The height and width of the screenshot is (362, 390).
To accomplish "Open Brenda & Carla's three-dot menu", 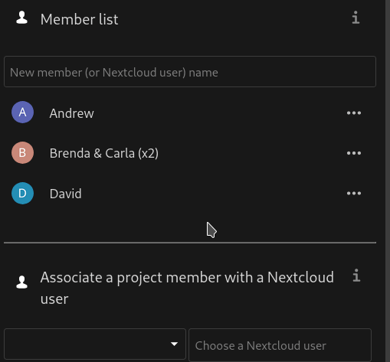I will pyautogui.click(x=354, y=153).
